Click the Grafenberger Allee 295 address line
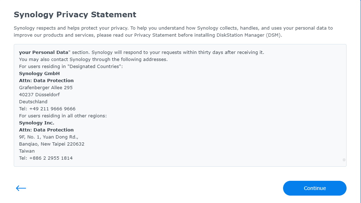Screen dimensions: 361x203 tap(46, 88)
